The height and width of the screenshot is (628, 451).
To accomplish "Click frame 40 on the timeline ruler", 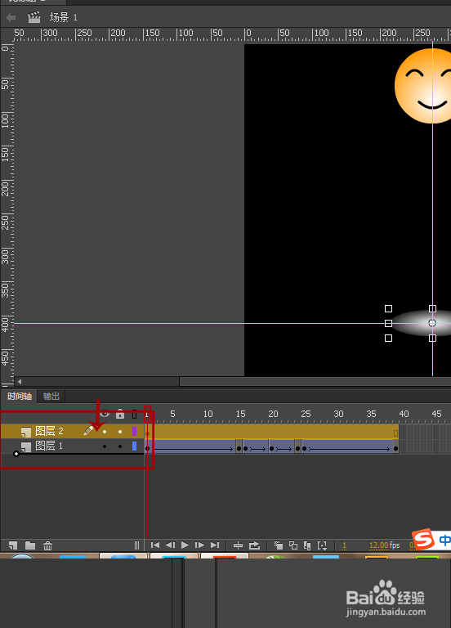I will [404, 414].
